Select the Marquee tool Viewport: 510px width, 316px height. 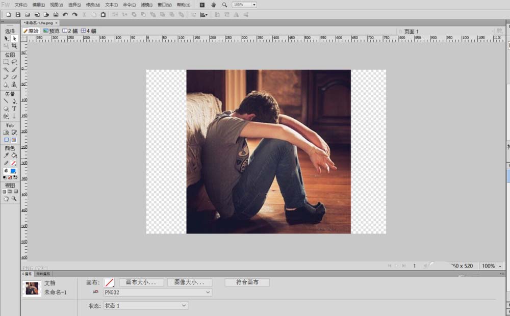click(x=6, y=62)
